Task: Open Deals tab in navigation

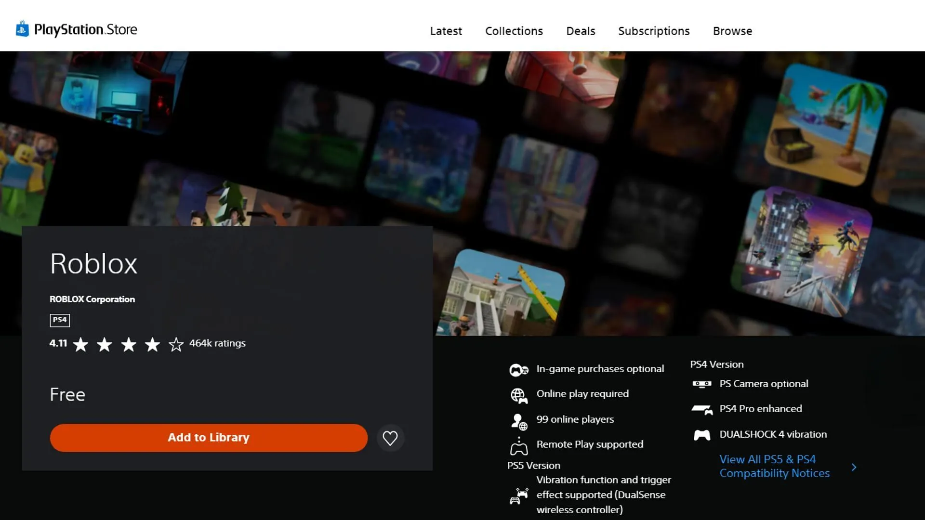Action: 581,30
